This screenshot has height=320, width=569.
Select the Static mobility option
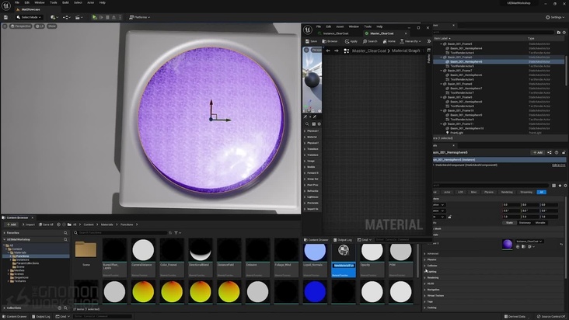tap(510, 223)
